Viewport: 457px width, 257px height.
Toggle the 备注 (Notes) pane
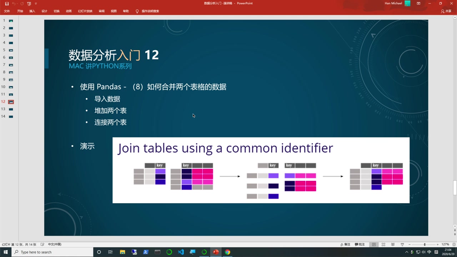[345, 245]
